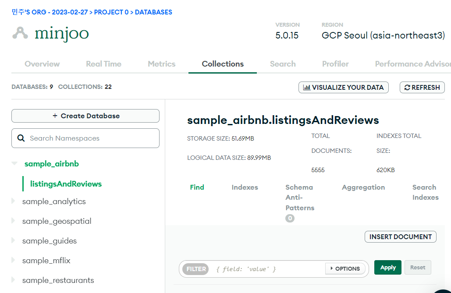The image size is (451, 293).
Task: Click the sample_airbnb.listingsAndReviews heading
Action: [x=283, y=120]
